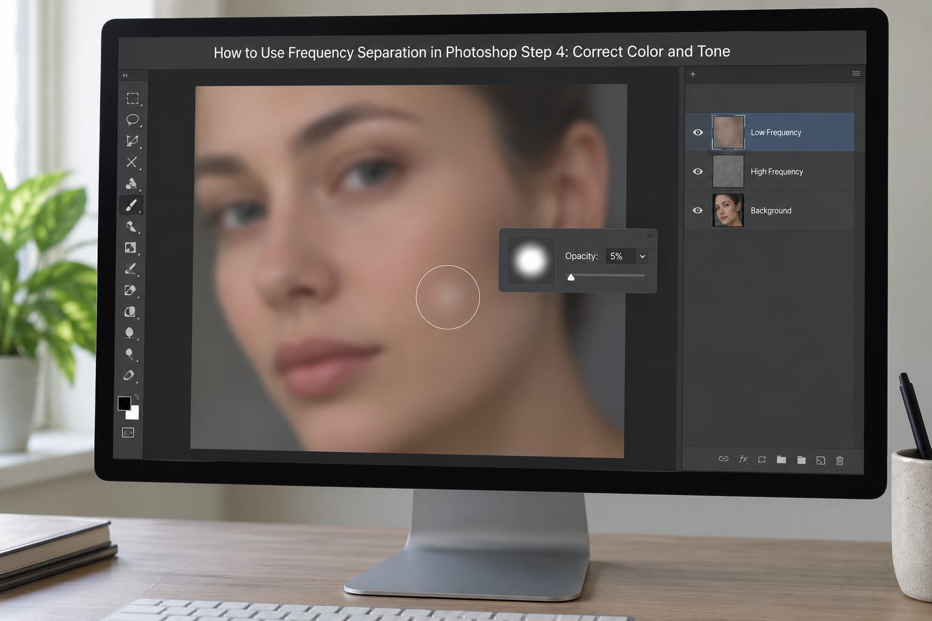Screen dimensions: 932x621
Task: Click the white background color swatch
Action: click(133, 414)
